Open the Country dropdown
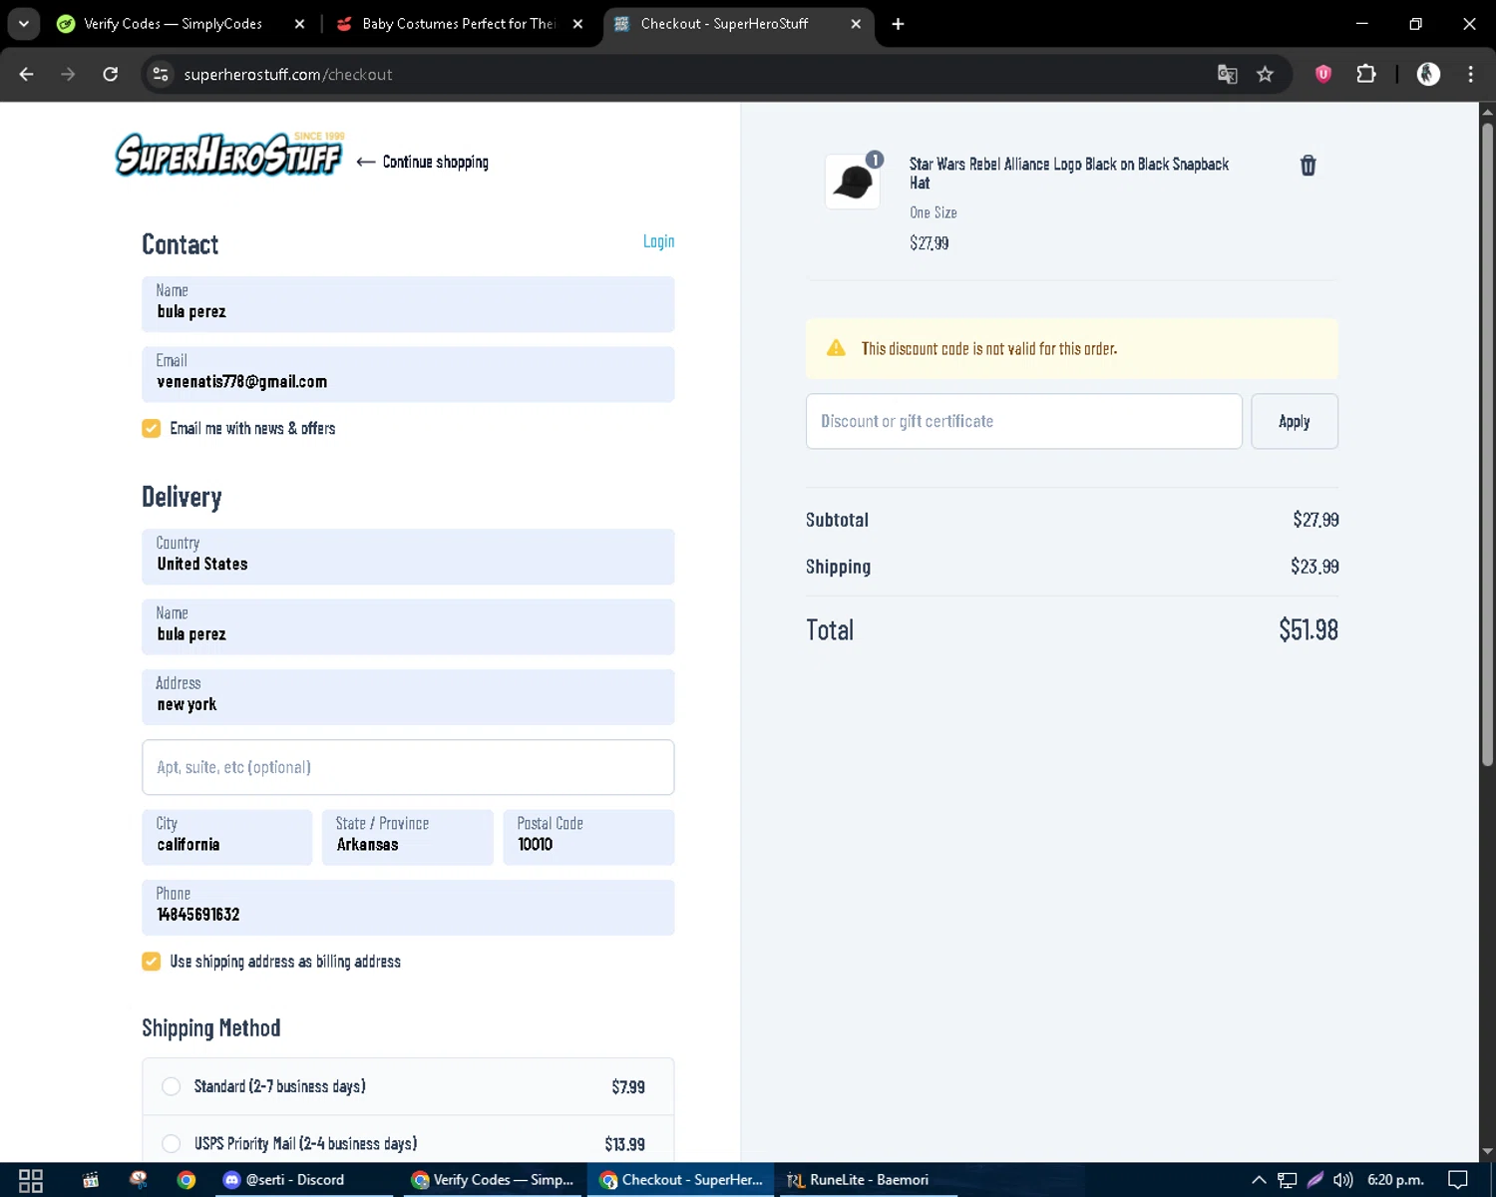 tap(408, 557)
